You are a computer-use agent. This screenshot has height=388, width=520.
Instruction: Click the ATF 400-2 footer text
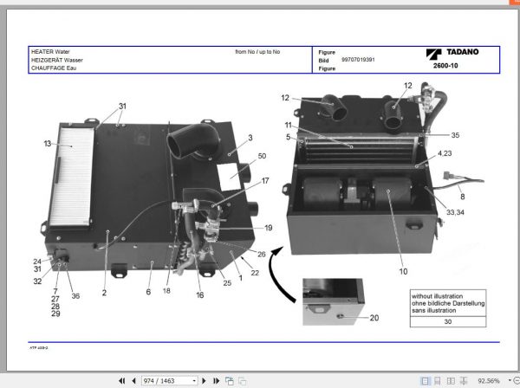39,348
